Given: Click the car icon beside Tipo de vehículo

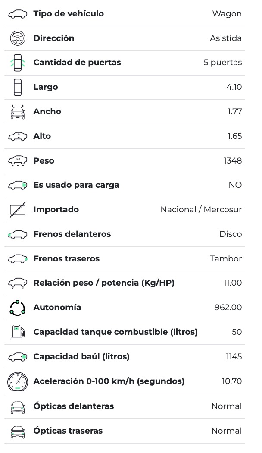Looking at the screenshot, I should pos(18,14).
